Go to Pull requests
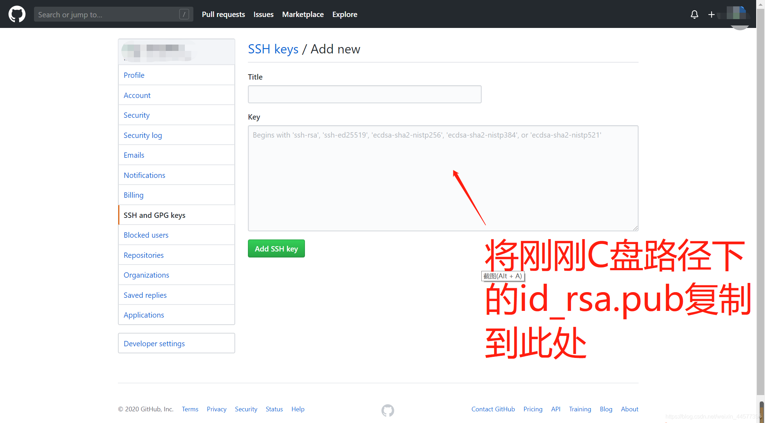Screen dimensions: 765x423 pos(223,15)
